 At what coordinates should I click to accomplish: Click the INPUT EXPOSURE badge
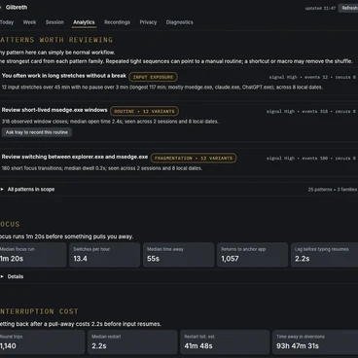[x=153, y=77]
